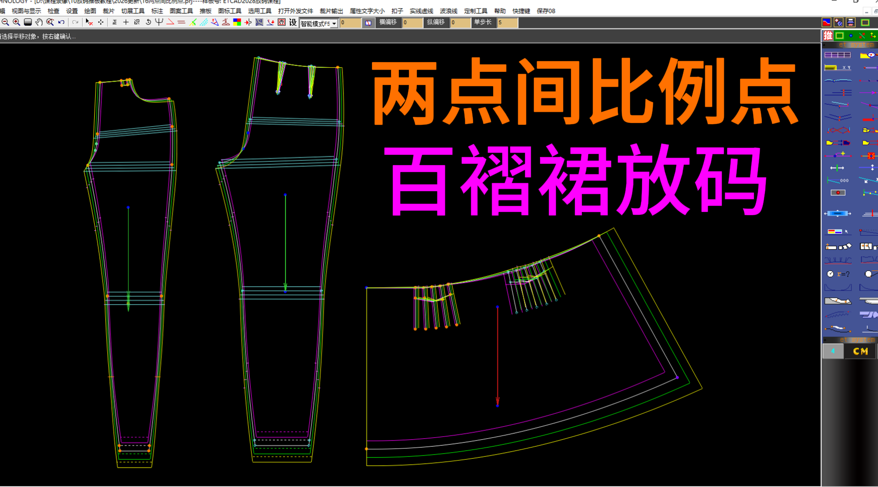Click the rotate arrow tool icon
This screenshot has height=487, width=878.
click(x=148, y=22)
